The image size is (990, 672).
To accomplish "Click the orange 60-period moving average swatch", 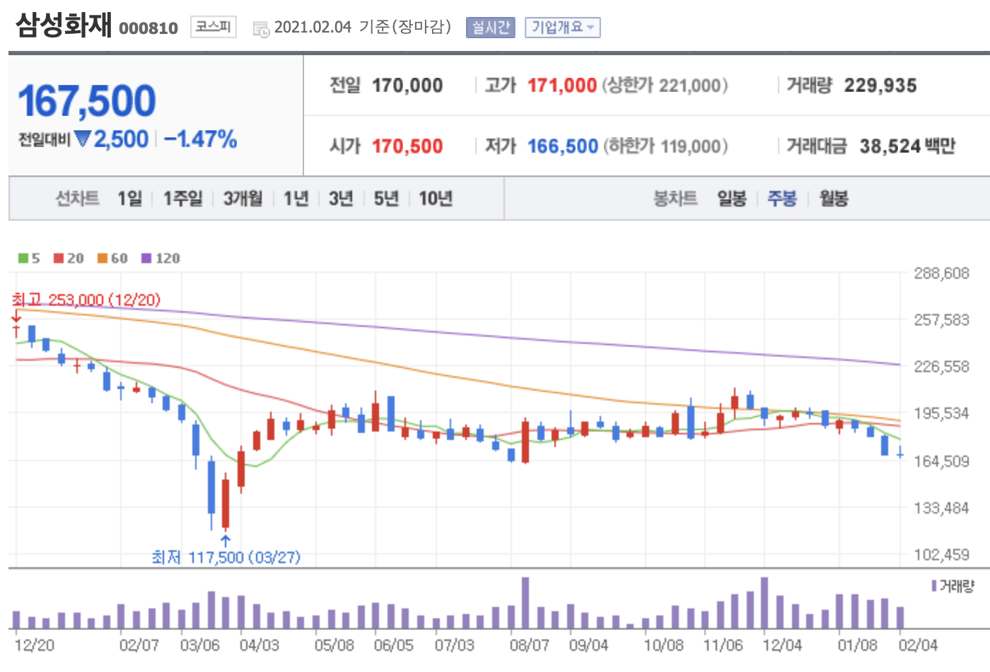I will coord(103,258).
